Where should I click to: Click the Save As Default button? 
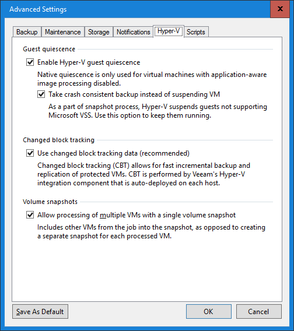(x=40, y=311)
